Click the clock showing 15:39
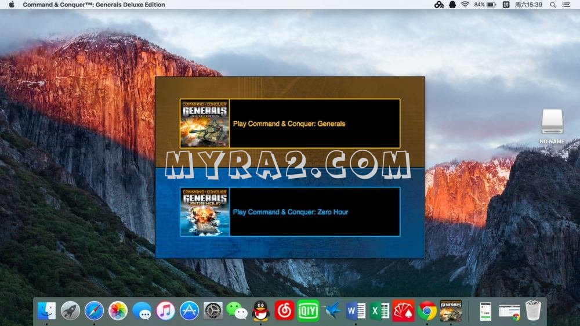Screen dimensions: 580x326 tap(528, 5)
